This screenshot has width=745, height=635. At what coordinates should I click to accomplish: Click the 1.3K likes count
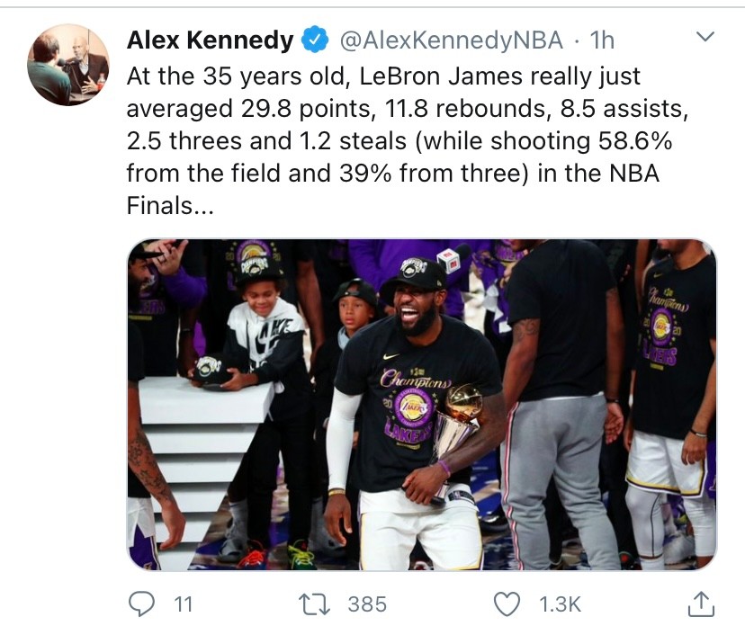(x=560, y=604)
